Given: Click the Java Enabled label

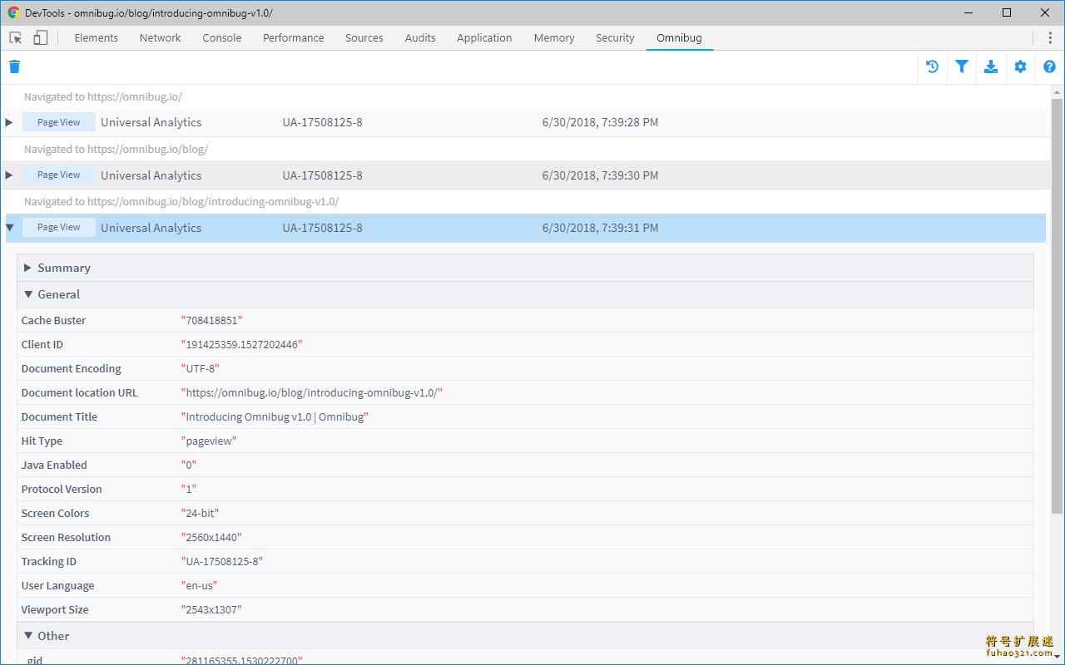Looking at the screenshot, I should 54,465.
